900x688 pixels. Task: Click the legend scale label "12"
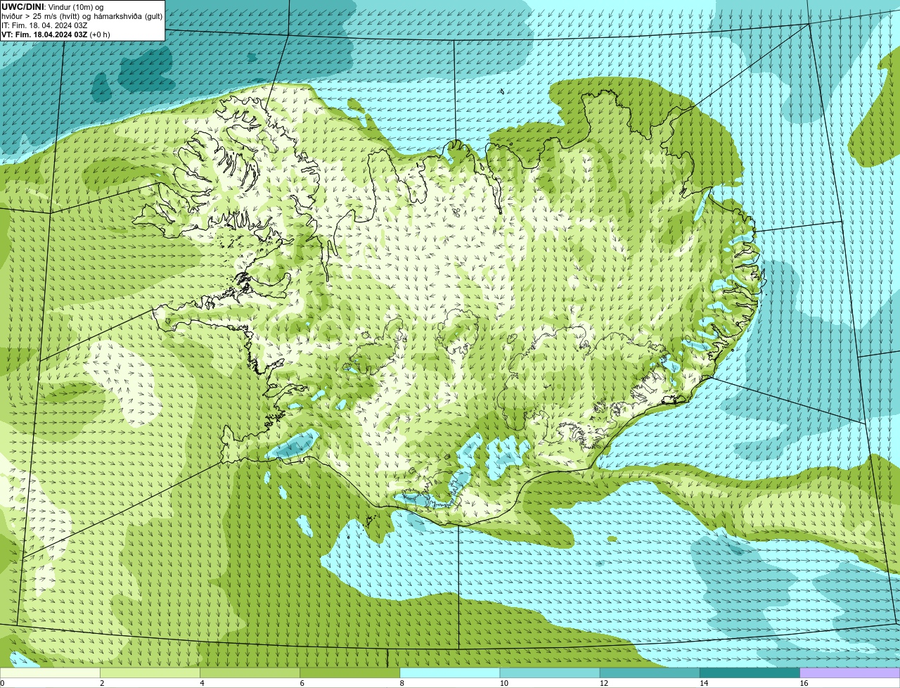pos(604,683)
